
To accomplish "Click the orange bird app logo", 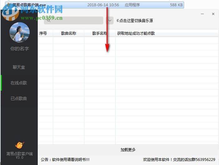I will [x=20, y=145].
